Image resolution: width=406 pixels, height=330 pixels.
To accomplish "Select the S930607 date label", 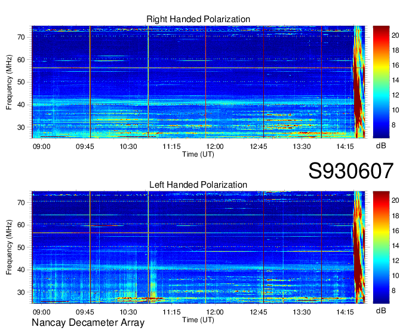I will point(351,171).
